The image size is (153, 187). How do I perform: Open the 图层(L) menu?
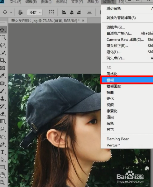point(61,2)
